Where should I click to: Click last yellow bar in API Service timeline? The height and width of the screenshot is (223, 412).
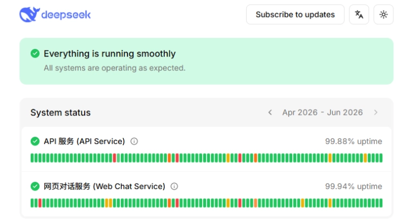click(x=365, y=158)
